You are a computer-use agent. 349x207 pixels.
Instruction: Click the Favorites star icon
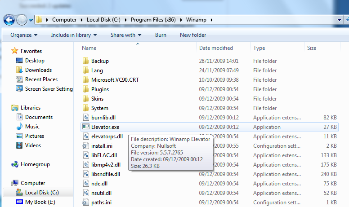[15, 51]
